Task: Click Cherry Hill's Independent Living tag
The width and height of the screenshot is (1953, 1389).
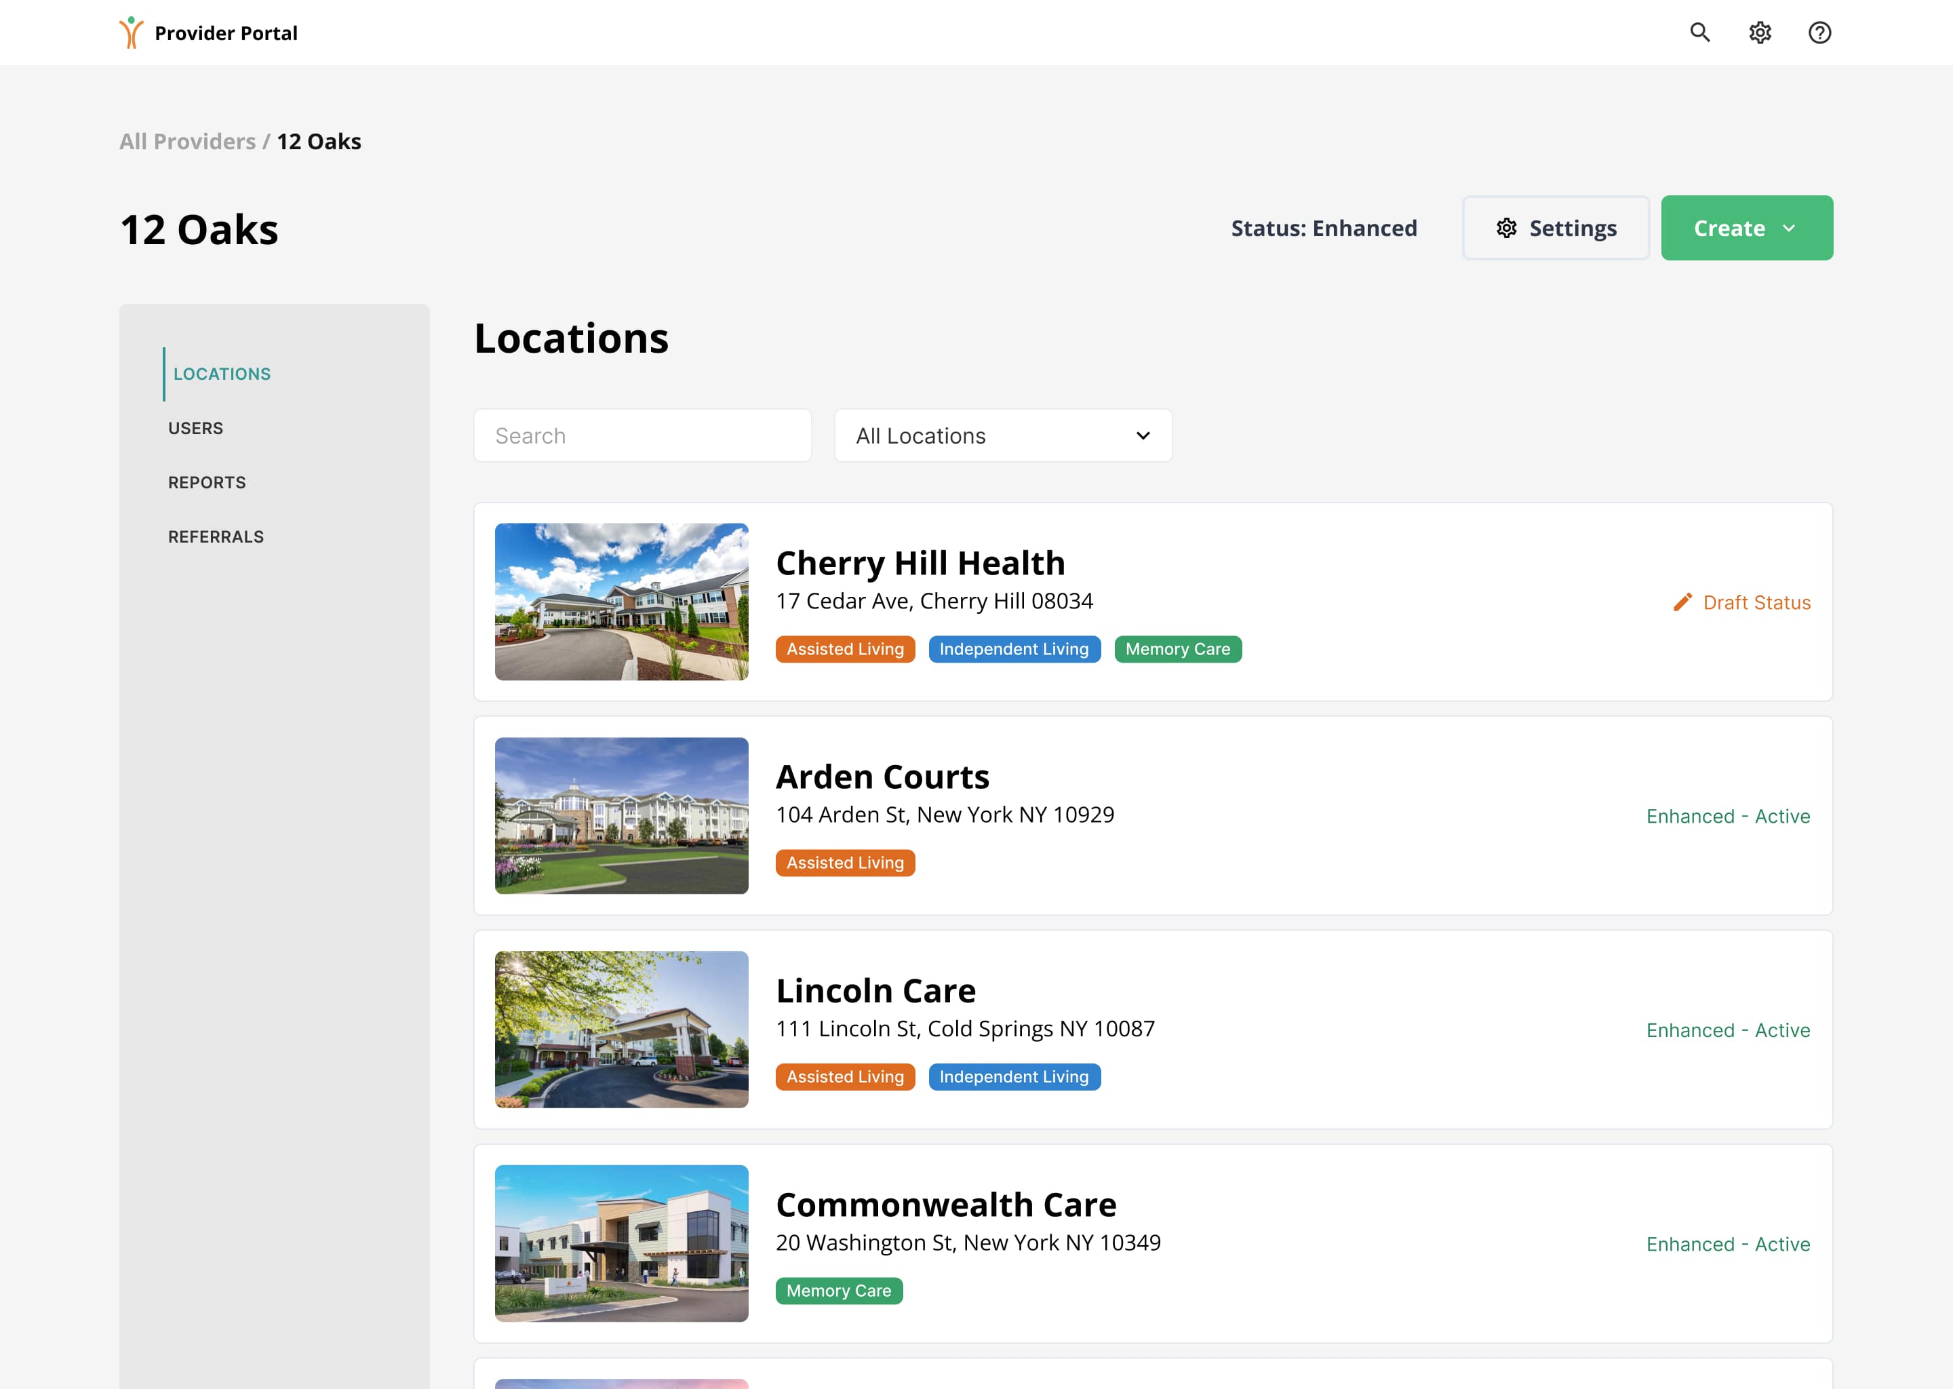Action: (1014, 649)
